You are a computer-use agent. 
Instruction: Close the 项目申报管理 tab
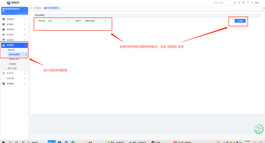tap(59, 8)
